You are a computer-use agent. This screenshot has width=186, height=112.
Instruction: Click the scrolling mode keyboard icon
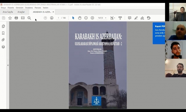pos(120,18)
